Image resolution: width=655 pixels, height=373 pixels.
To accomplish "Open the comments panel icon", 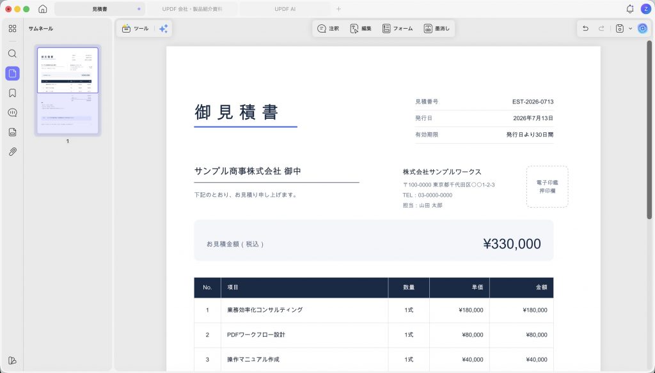I will (x=13, y=112).
